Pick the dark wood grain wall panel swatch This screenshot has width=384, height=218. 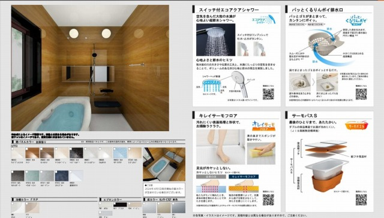pyautogui.click(x=47, y=153)
